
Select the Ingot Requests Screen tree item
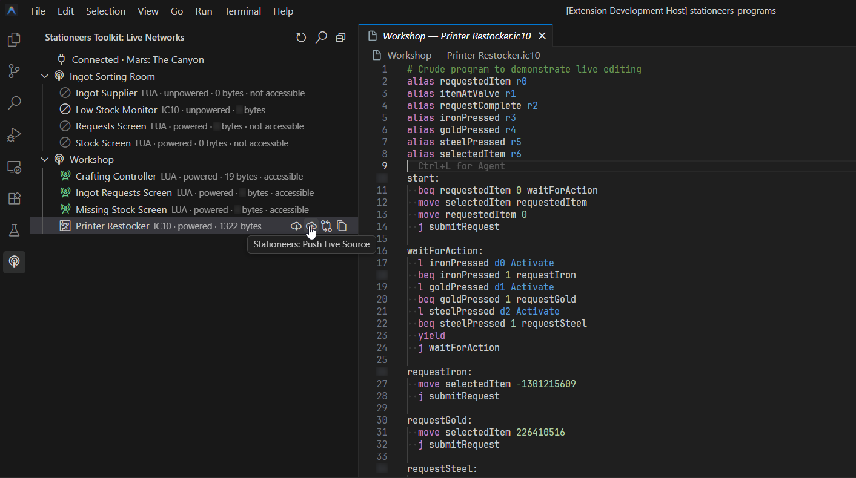[x=194, y=193]
